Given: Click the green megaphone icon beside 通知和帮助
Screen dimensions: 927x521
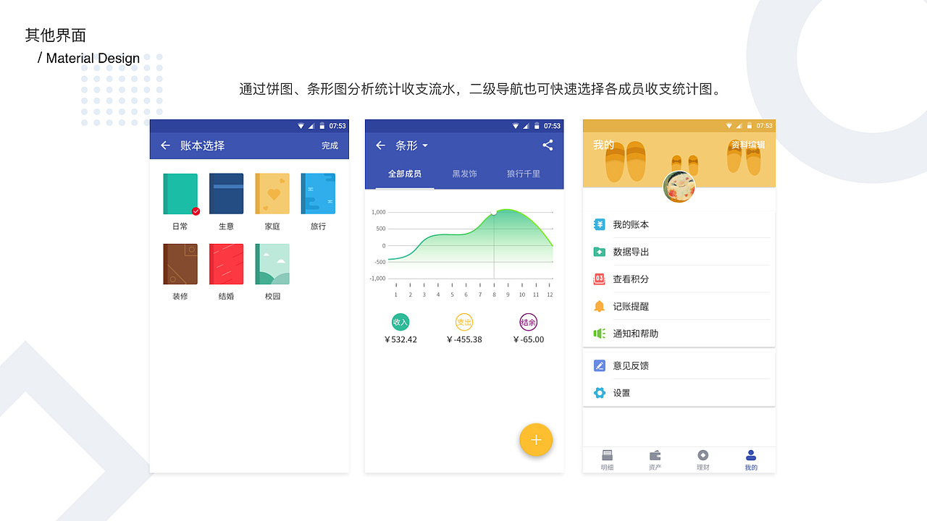Looking at the screenshot, I should [x=599, y=334].
